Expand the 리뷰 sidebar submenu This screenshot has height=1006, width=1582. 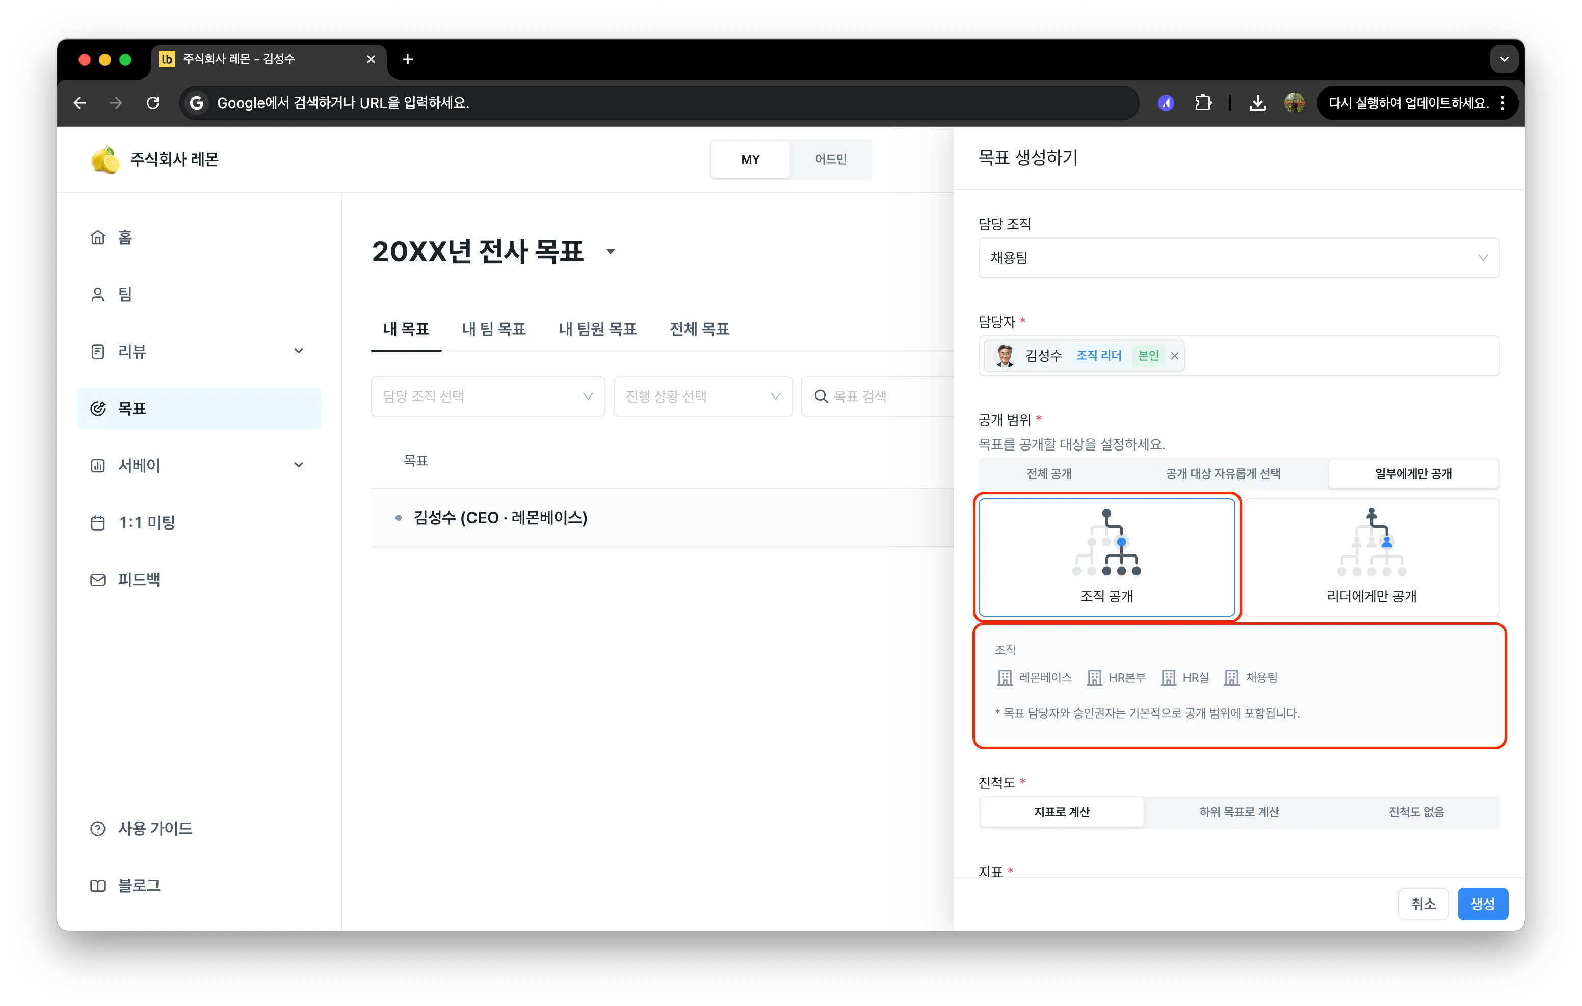pyautogui.click(x=298, y=351)
